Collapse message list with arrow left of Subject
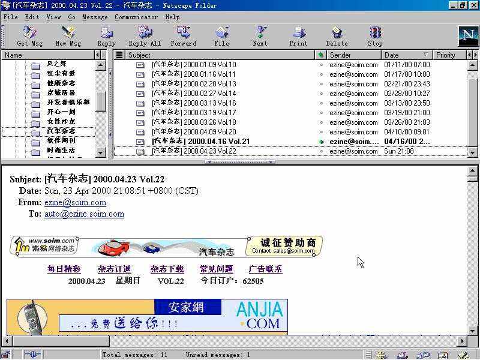The image size is (480, 360). (103, 55)
